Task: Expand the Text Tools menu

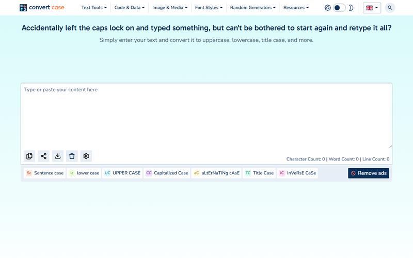Action: 94,8
